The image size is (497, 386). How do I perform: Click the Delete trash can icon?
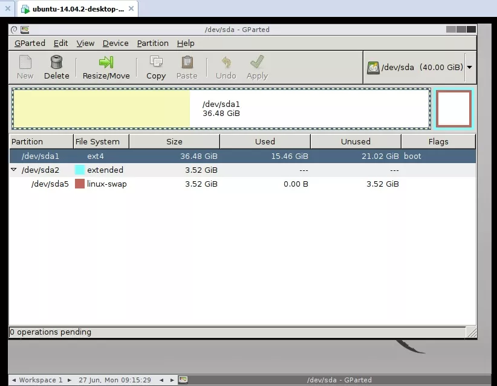pos(56,62)
